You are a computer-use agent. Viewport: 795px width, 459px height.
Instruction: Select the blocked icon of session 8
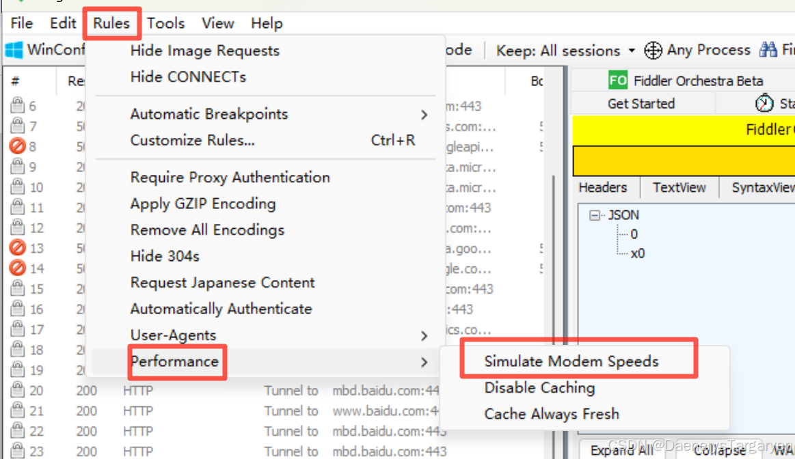[17, 146]
